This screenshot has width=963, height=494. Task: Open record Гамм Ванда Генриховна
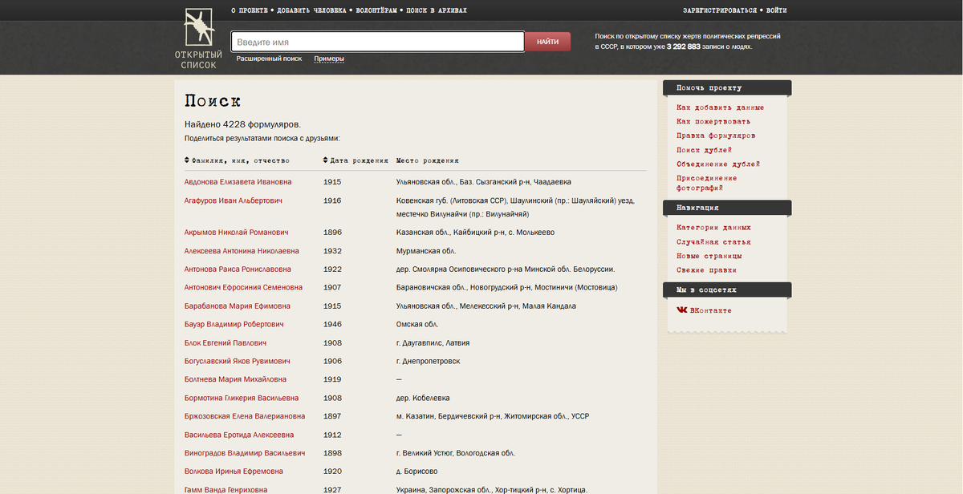click(226, 489)
